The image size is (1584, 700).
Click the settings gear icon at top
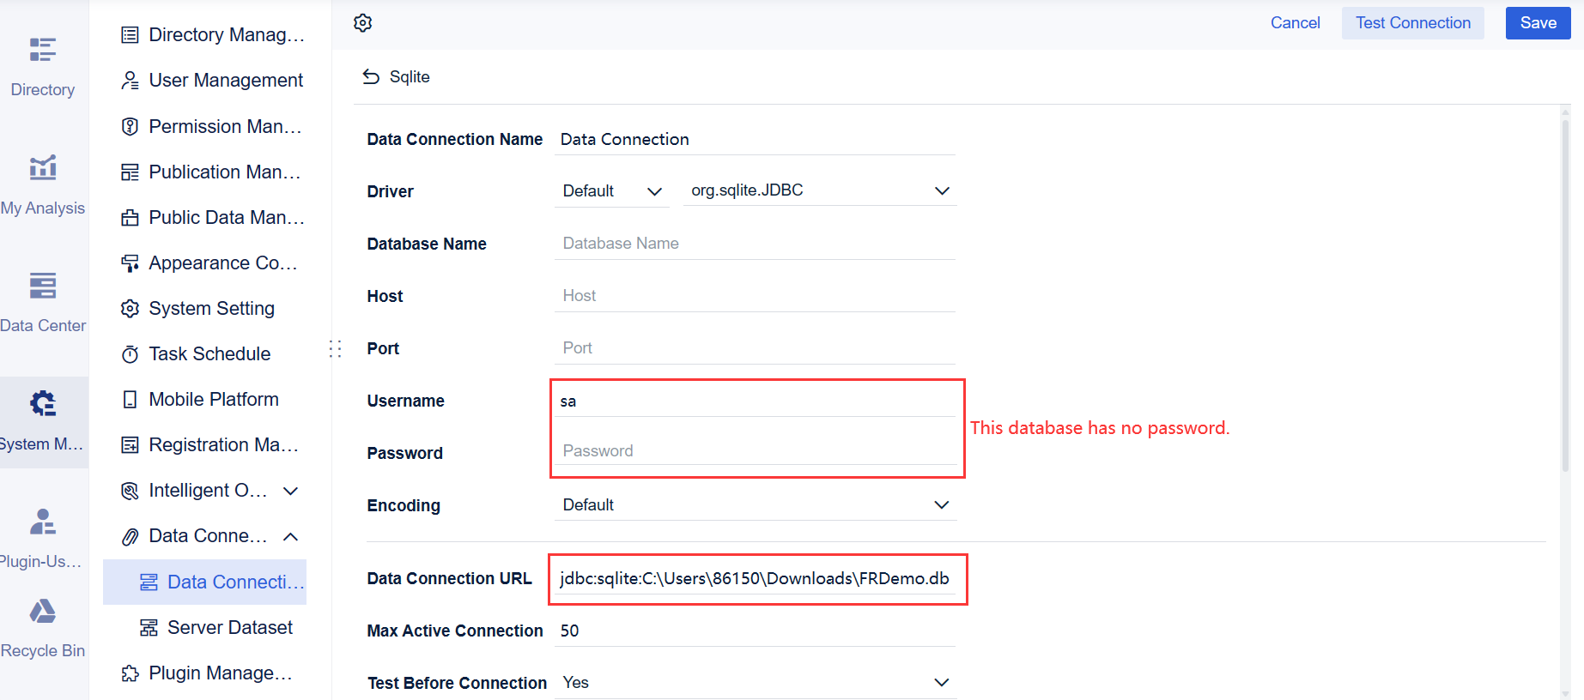point(362,23)
